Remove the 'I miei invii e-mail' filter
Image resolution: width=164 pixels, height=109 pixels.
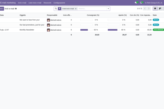point(76,9)
